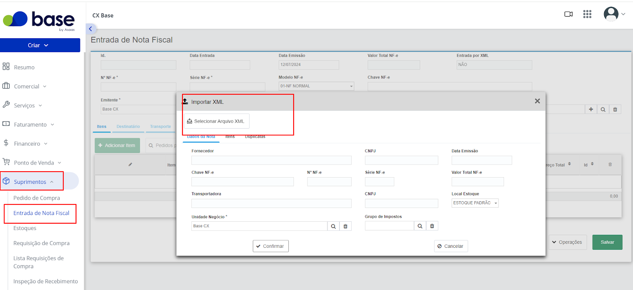Sort by Id column arrows
Screen dimensions: 633x290
point(592,164)
